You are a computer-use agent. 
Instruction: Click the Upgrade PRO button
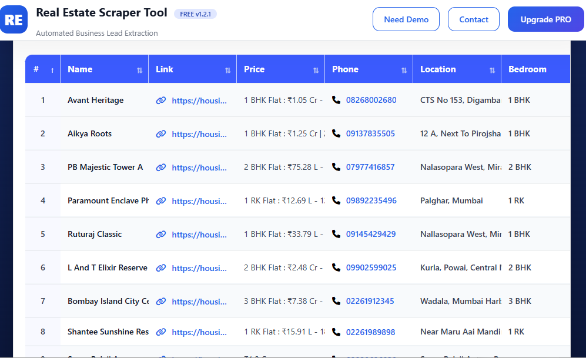545,19
